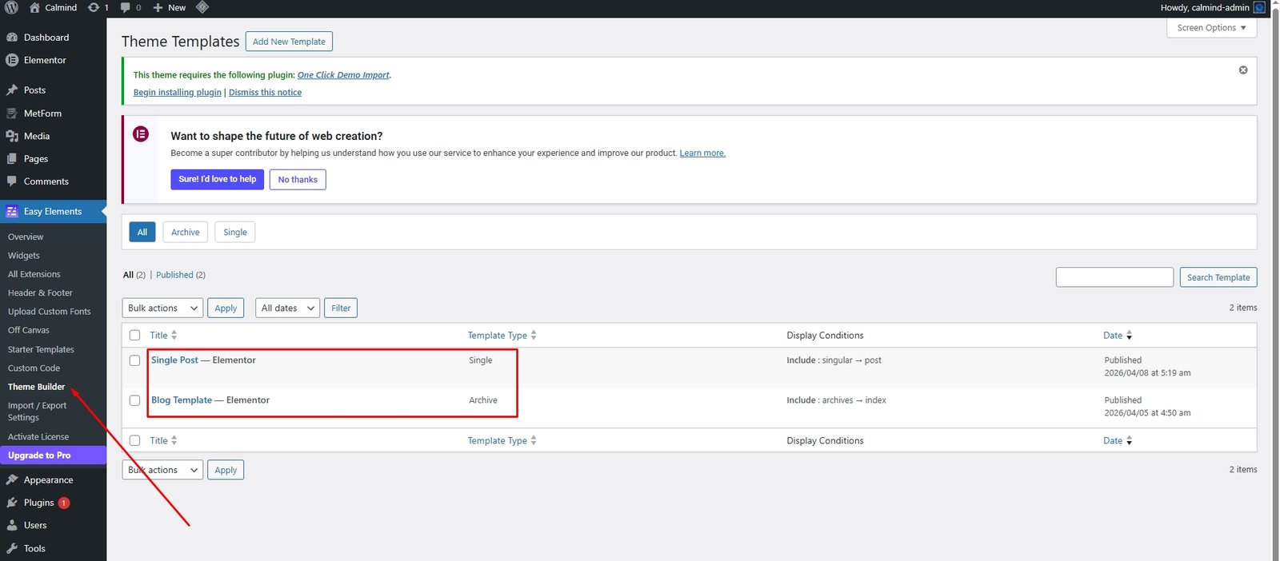
Task: Focus the Search Template input field
Action: [1114, 277]
